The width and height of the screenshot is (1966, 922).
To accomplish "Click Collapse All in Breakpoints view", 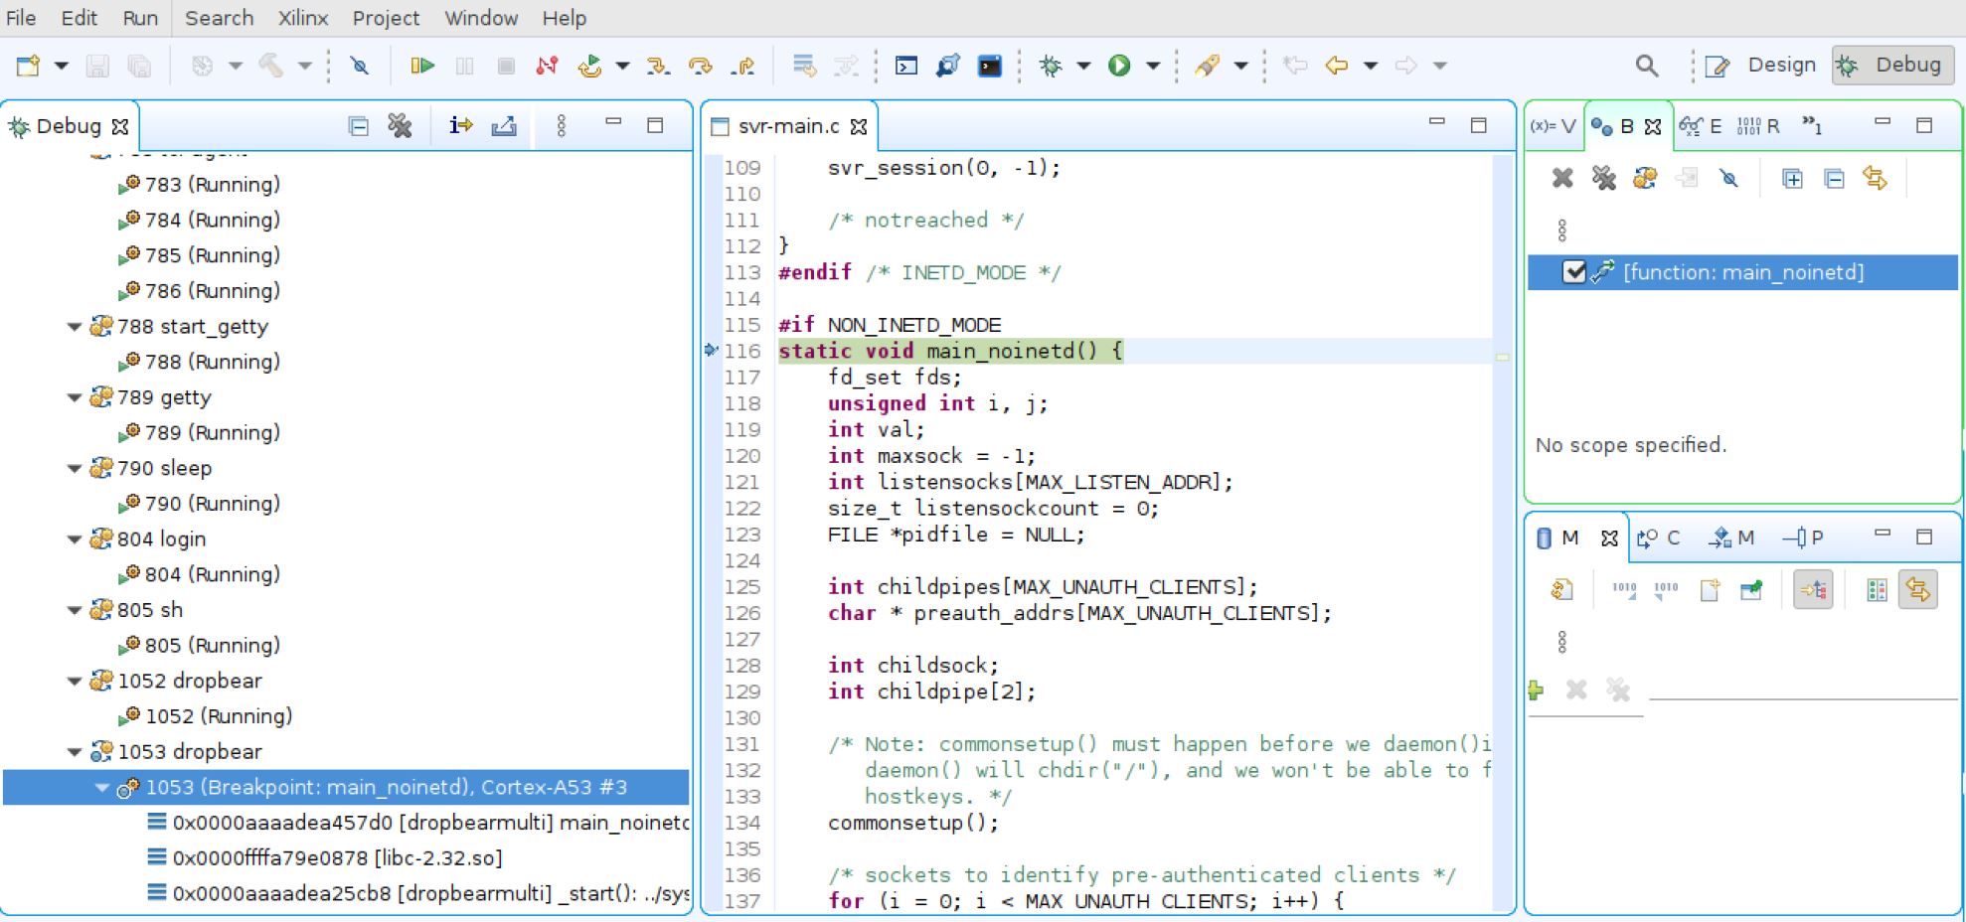I will click(1834, 178).
